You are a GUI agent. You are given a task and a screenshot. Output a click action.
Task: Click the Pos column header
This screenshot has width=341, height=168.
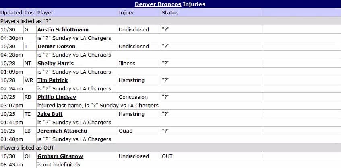pos(29,12)
